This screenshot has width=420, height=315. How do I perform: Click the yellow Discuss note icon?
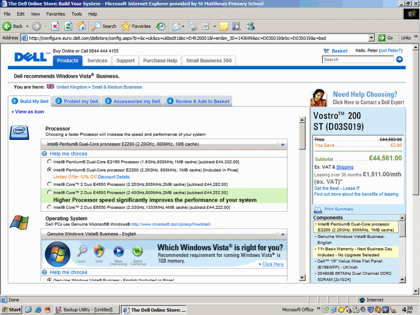[x=224, y=26]
